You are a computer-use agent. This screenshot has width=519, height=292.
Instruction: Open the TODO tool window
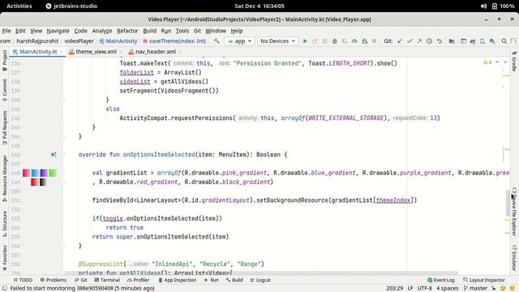tap(23, 280)
